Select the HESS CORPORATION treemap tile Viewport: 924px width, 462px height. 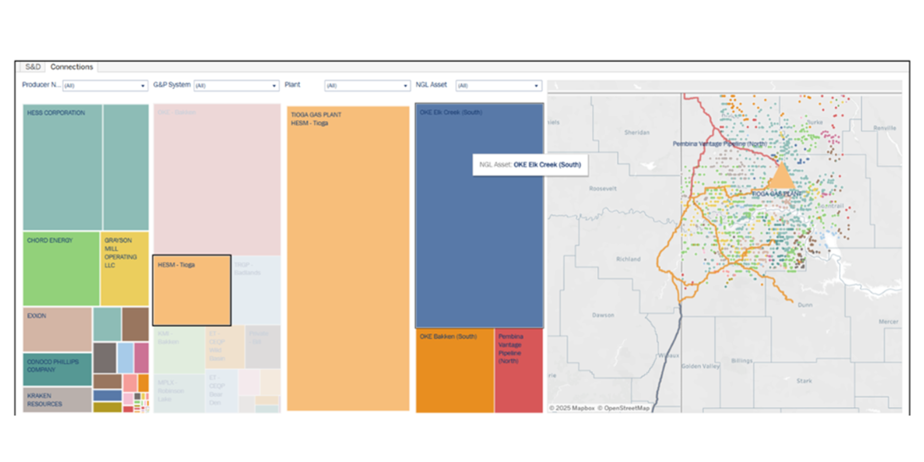tap(62, 167)
